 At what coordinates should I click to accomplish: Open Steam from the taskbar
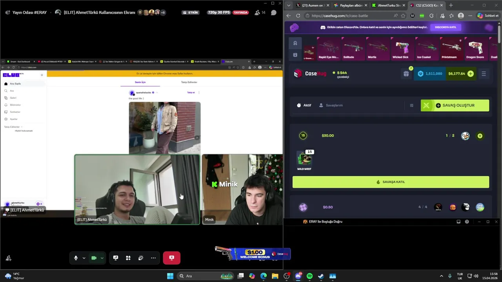[321, 276]
